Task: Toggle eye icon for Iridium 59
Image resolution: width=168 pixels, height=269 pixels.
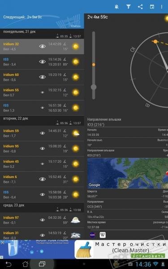Action: click(43, 133)
